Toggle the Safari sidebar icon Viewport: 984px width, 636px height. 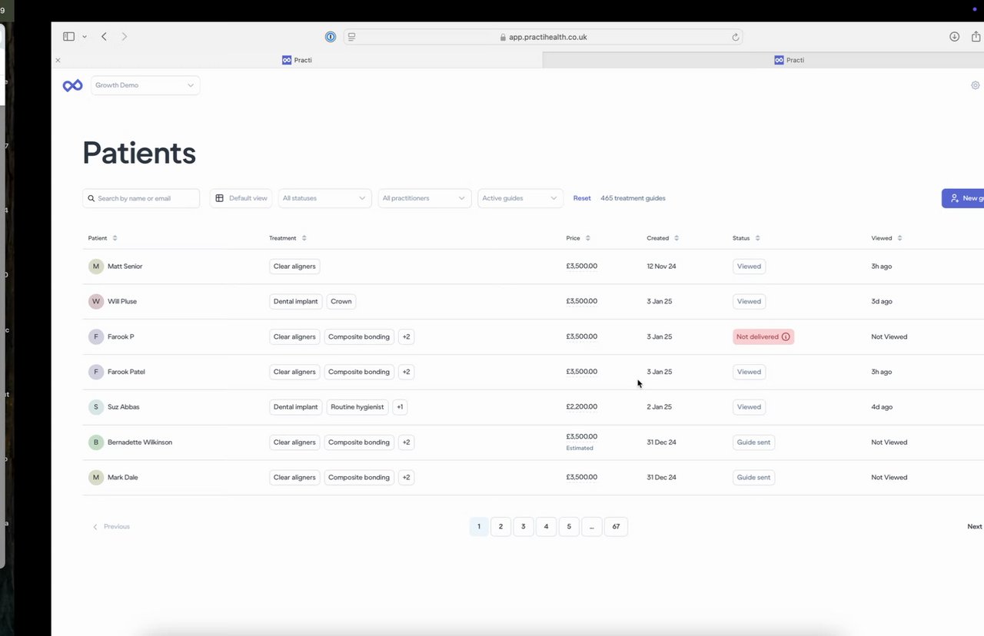point(68,36)
